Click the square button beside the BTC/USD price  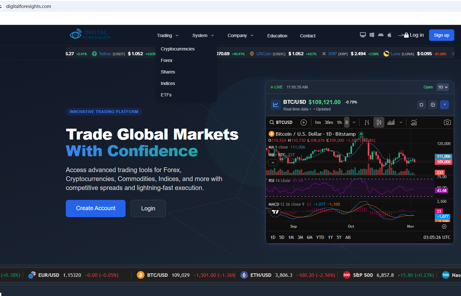[421, 105]
